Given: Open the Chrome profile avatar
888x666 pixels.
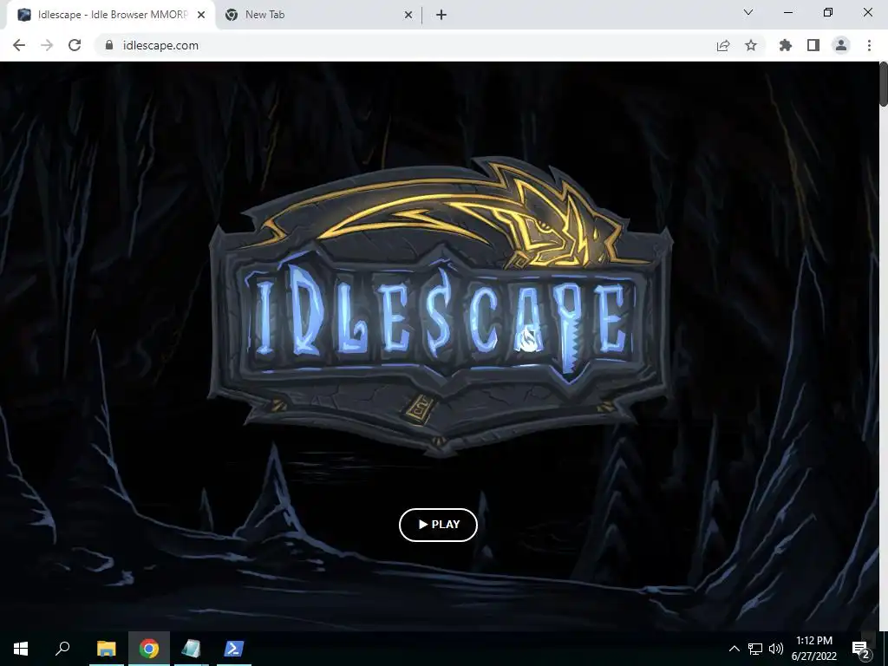Looking at the screenshot, I should 841,45.
